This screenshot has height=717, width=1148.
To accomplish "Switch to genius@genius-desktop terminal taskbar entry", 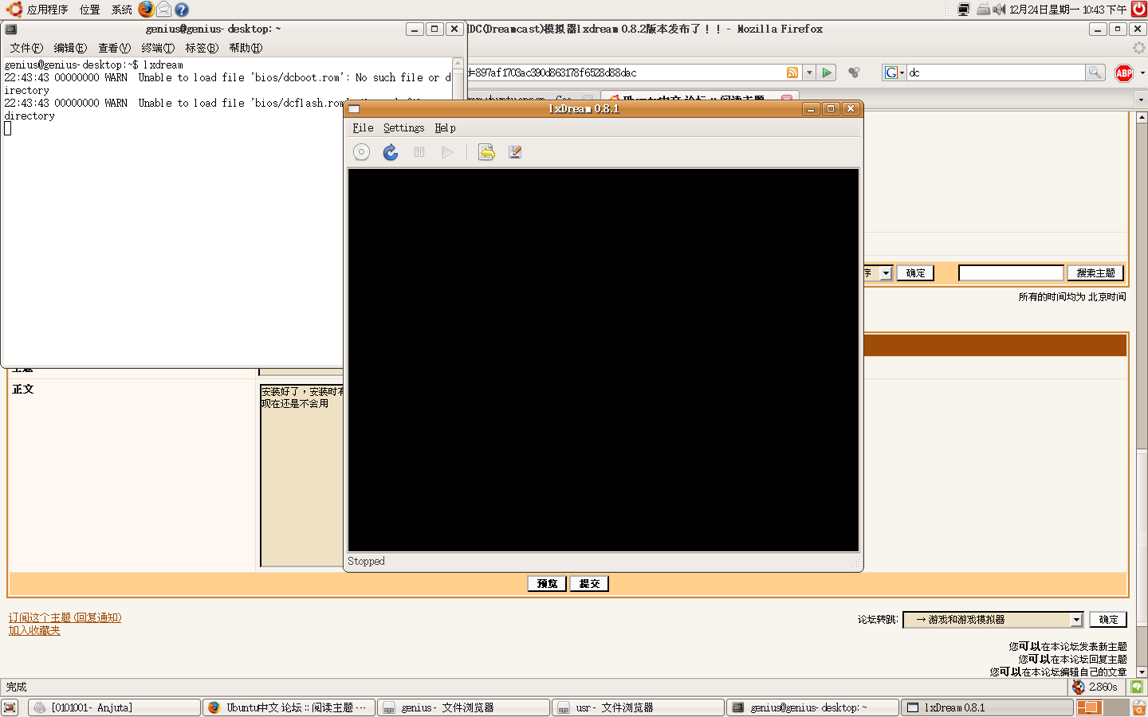I will pyautogui.click(x=813, y=707).
